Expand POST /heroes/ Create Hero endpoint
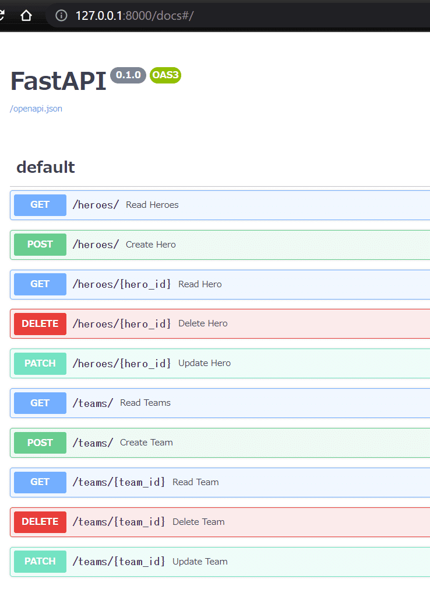Viewport: 430px width, 592px height. 220,245
